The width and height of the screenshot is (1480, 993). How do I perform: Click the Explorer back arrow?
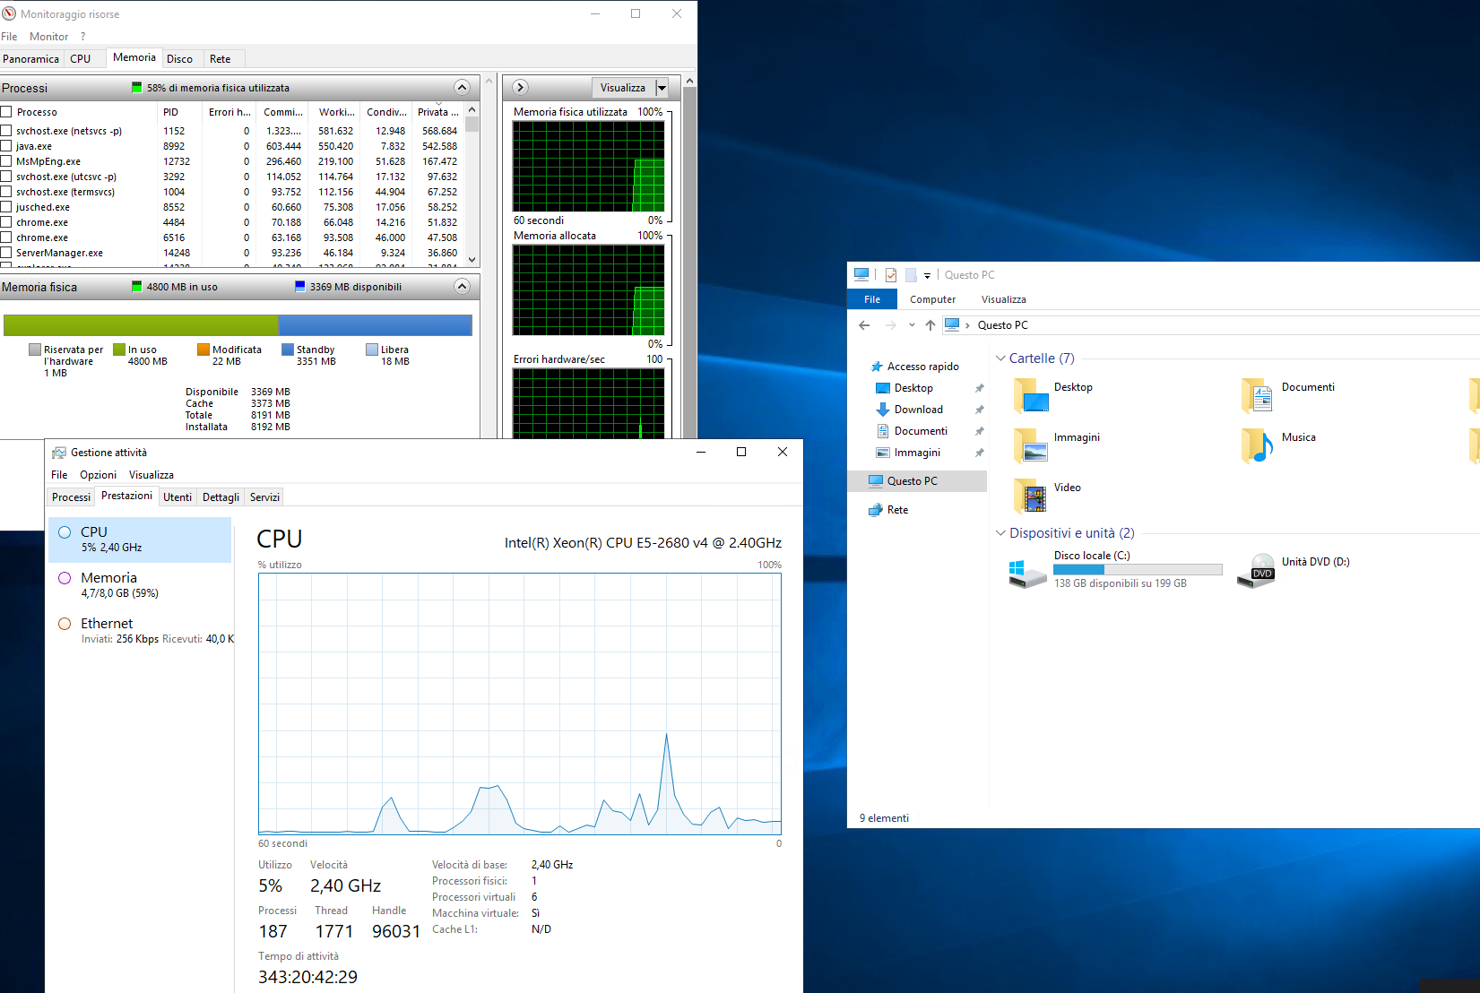point(864,325)
